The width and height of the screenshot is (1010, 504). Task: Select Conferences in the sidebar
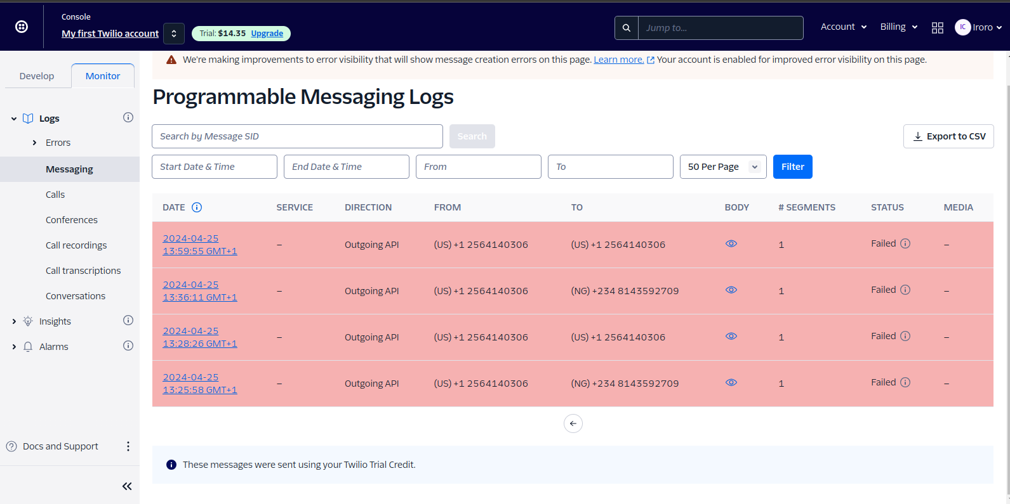pyautogui.click(x=72, y=220)
